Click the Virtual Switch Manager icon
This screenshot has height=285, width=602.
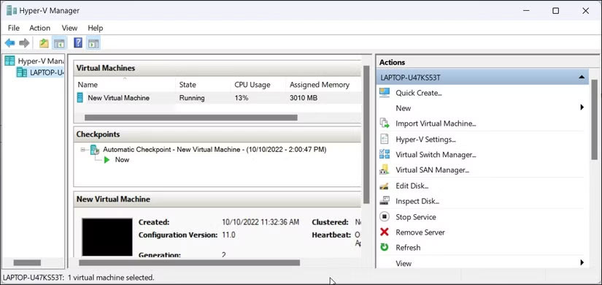click(x=385, y=155)
